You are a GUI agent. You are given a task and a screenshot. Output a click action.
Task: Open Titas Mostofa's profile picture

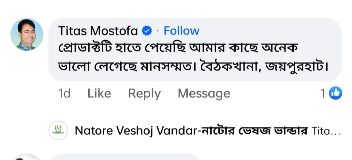click(27, 34)
